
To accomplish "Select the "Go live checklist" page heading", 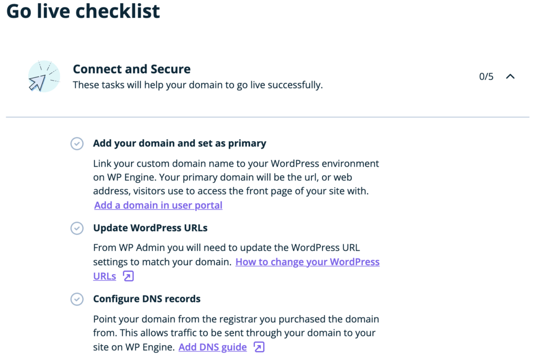I will click(x=83, y=11).
